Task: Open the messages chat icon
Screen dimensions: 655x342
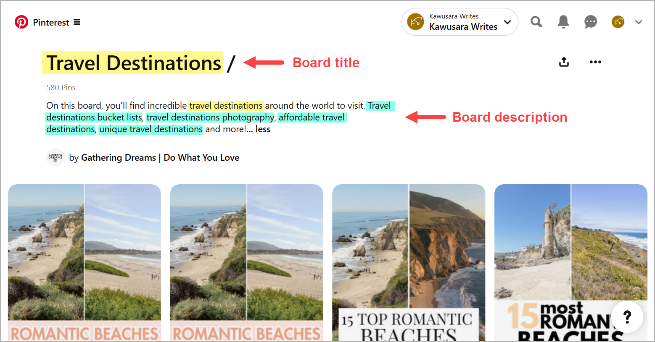Action: (x=590, y=22)
